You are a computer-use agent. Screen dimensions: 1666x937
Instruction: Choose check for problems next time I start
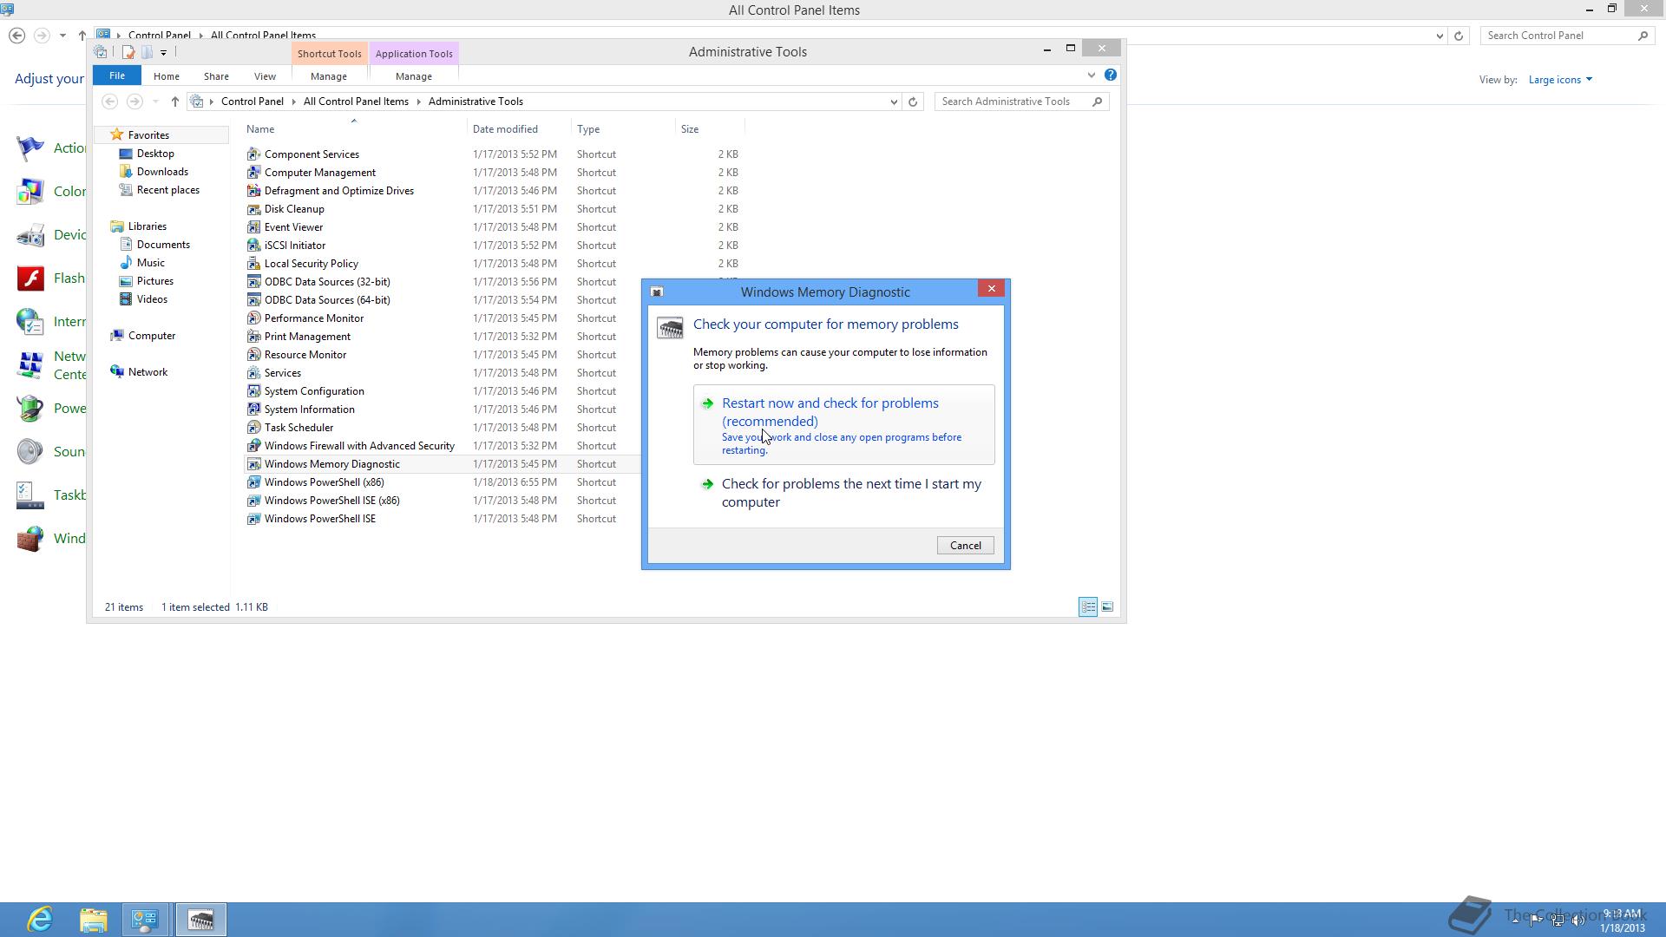(x=843, y=493)
